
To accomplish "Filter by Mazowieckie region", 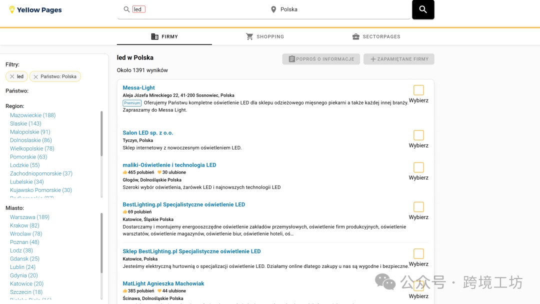I will pos(32,115).
